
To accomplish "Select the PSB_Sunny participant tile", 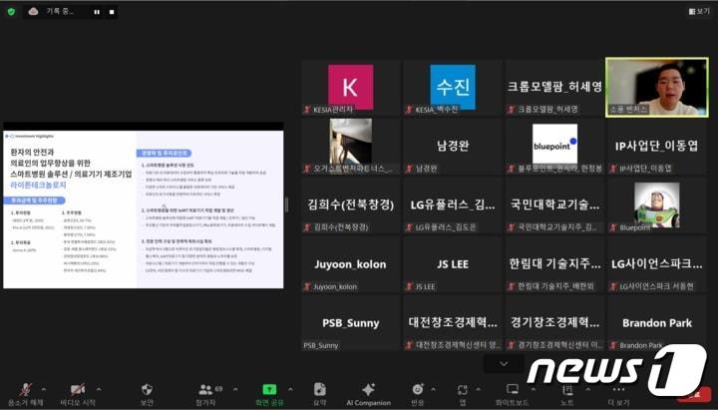I will [x=351, y=323].
